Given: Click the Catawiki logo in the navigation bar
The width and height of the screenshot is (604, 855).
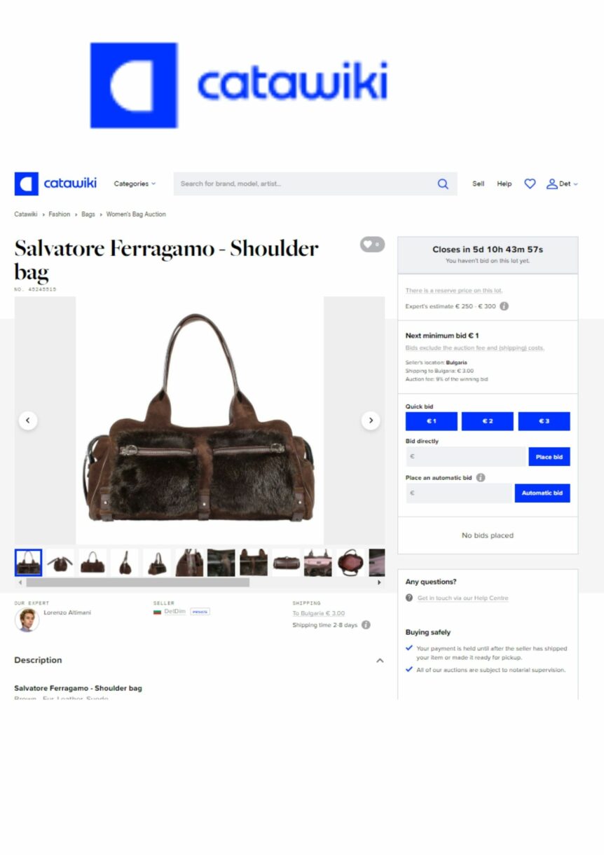Looking at the screenshot, I should tap(56, 184).
